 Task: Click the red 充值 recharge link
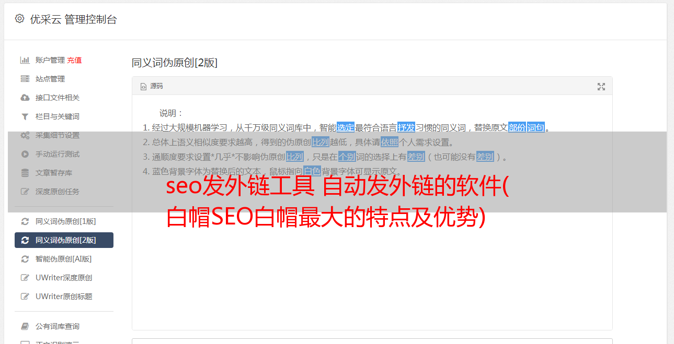pos(74,60)
